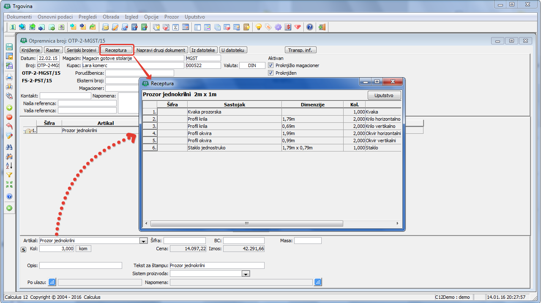Click the sigma sum toolbar icon
The width and height of the screenshot is (541, 303).
pyautogui.click(x=175, y=27)
